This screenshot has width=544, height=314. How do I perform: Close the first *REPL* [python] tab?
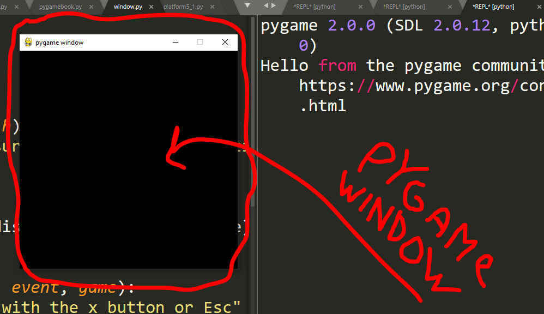click(361, 7)
